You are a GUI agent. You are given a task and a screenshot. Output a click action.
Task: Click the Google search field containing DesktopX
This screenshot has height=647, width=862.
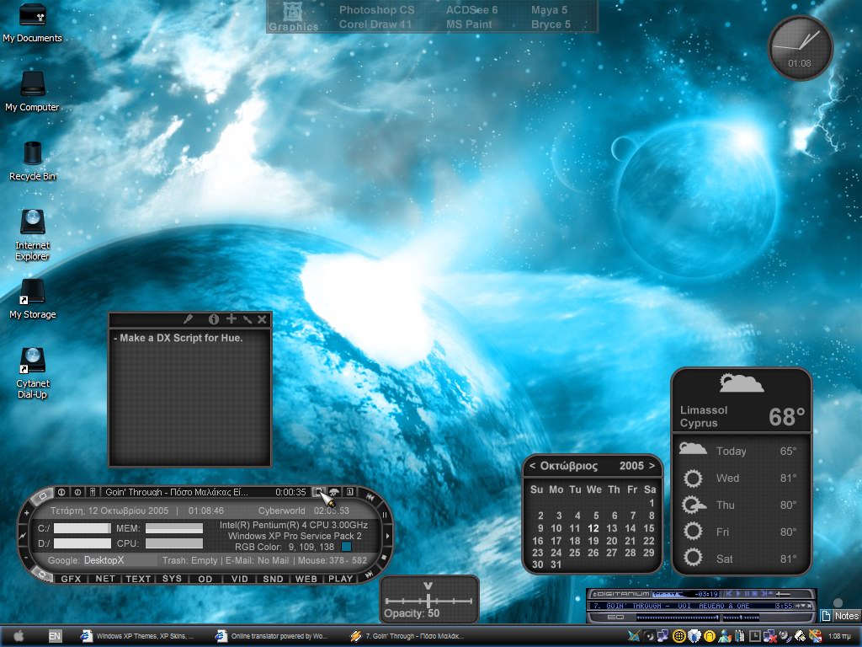pyautogui.click(x=120, y=560)
